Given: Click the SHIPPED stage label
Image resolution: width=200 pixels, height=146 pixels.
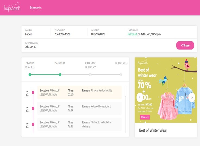Looking at the screenshot, I should (60, 63).
